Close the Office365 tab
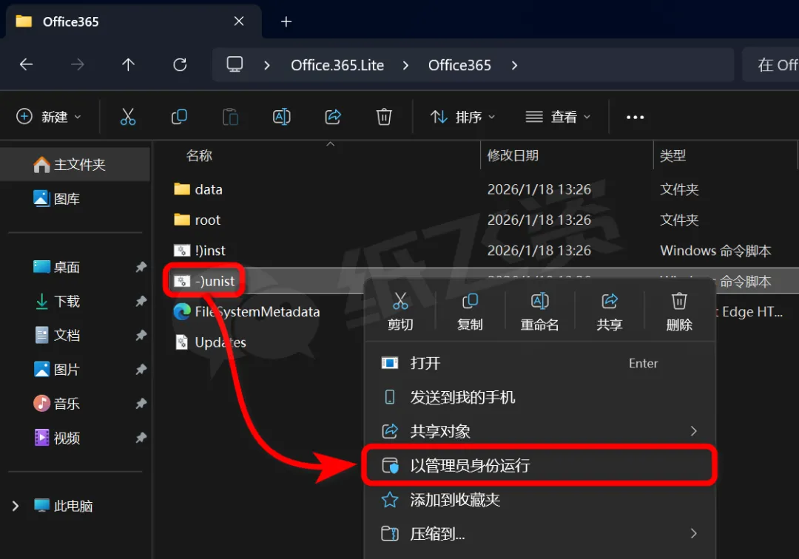The width and height of the screenshot is (799, 559). [239, 21]
